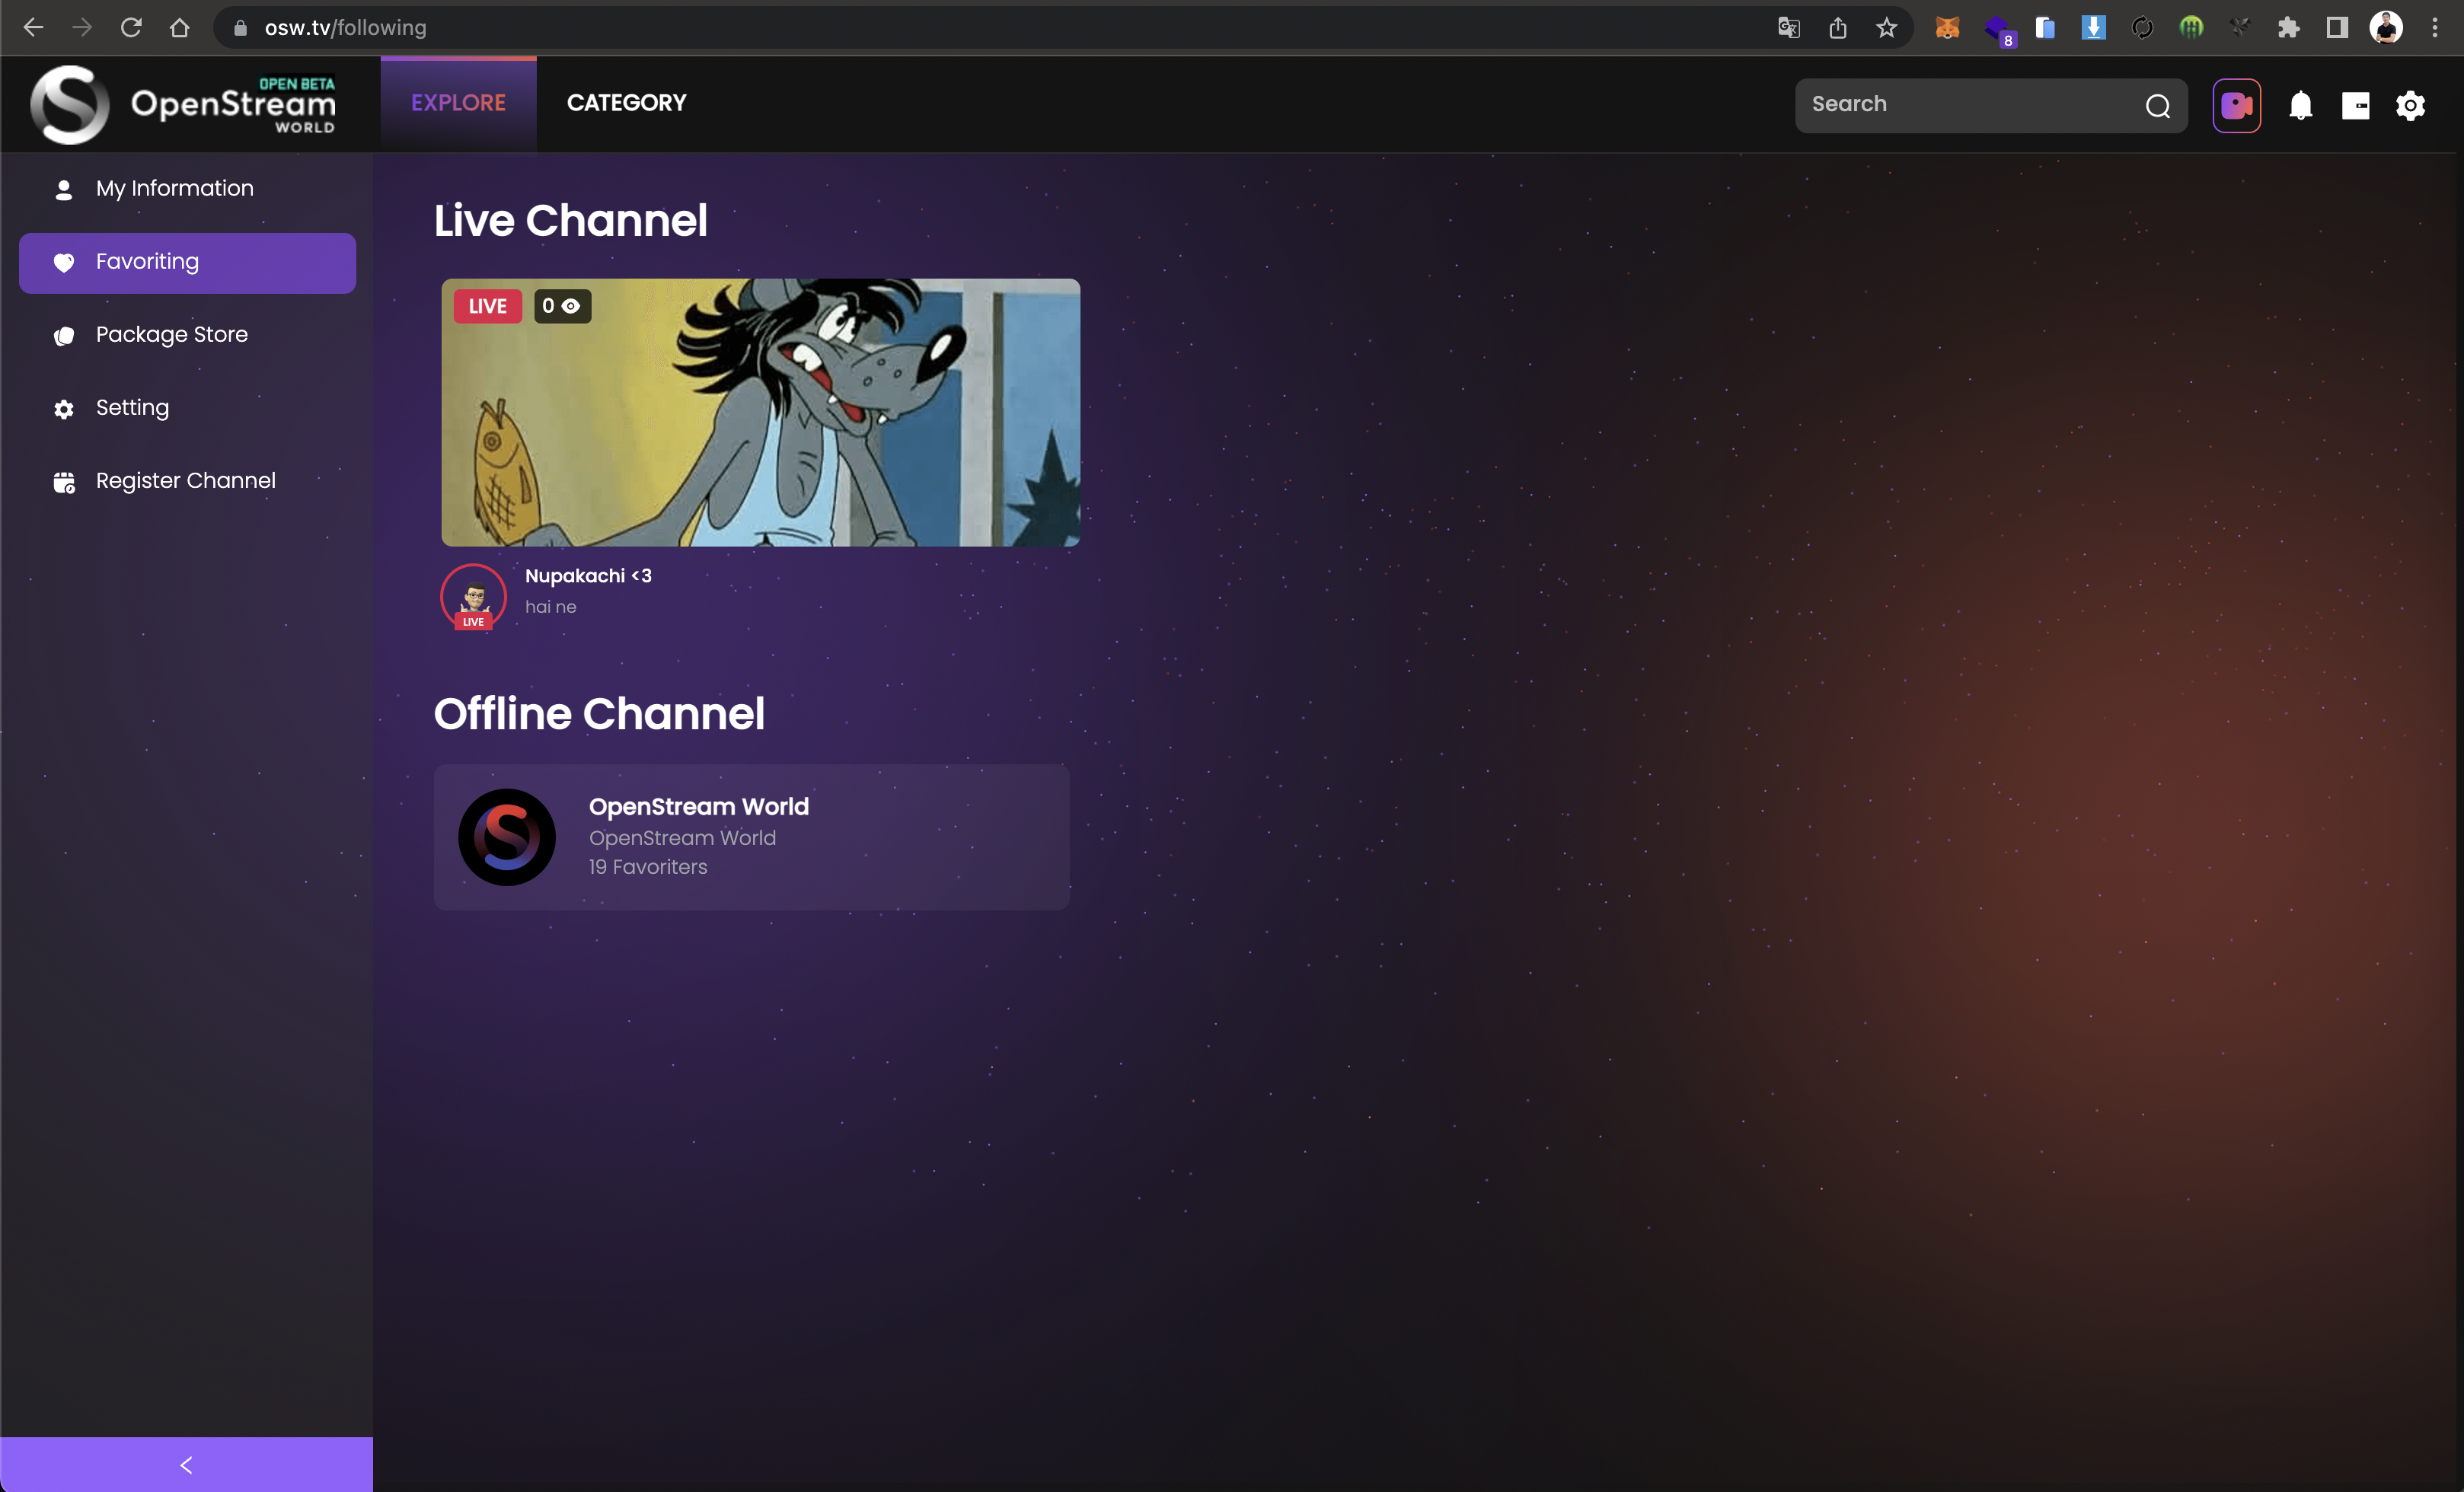Click the 'Live Channel' heading
The image size is (2464, 1492).
click(x=570, y=220)
